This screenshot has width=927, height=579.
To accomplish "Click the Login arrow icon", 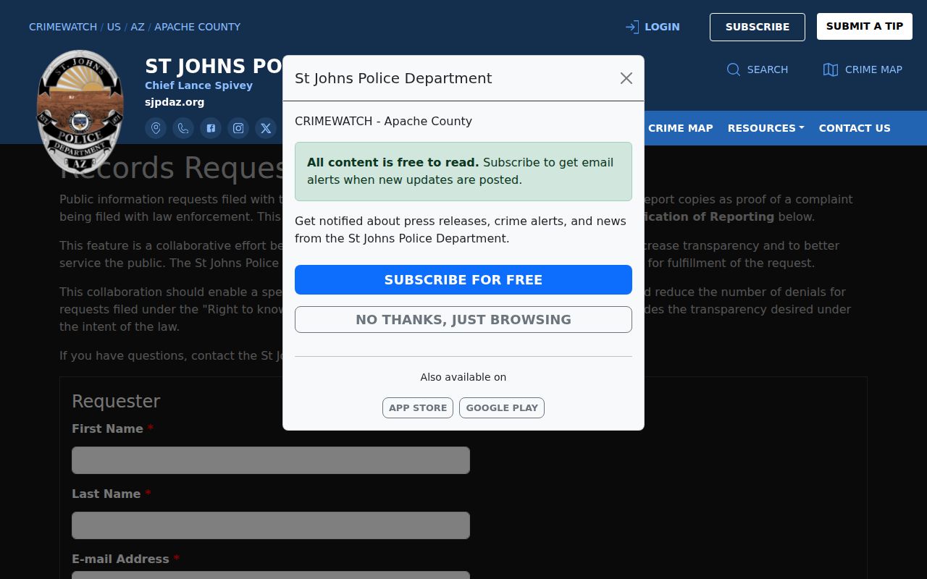I will tap(632, 27).
